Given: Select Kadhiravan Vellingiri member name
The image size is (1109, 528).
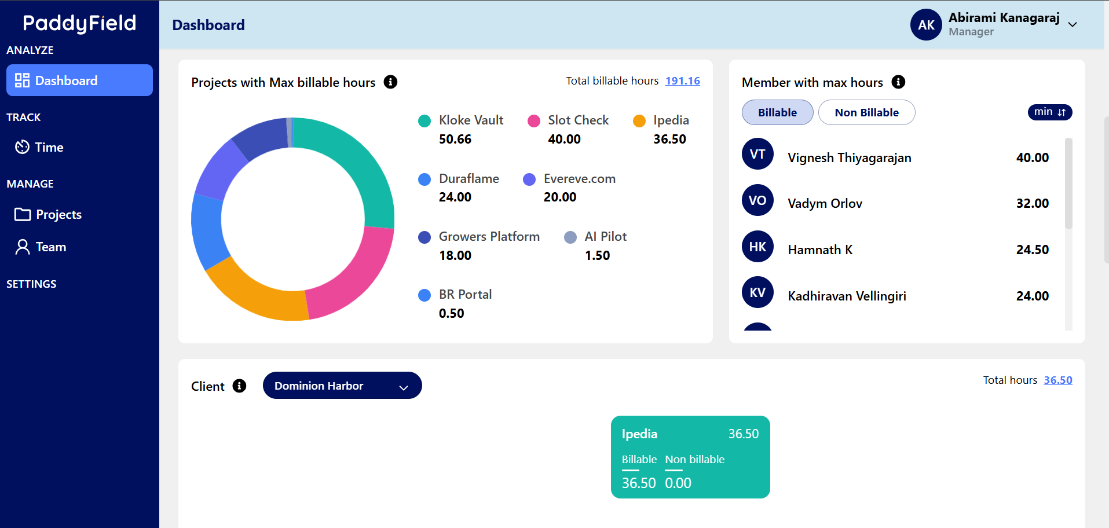Looking at the screenshot, I should [x=847, y=296].
